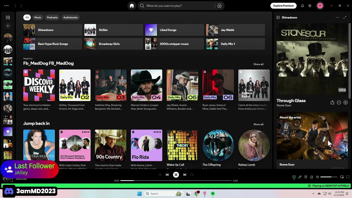Screen dimensions: 352x198
Task: Create a playlist with plus icon
Action: pyautogui.click(x=8, y=26)
